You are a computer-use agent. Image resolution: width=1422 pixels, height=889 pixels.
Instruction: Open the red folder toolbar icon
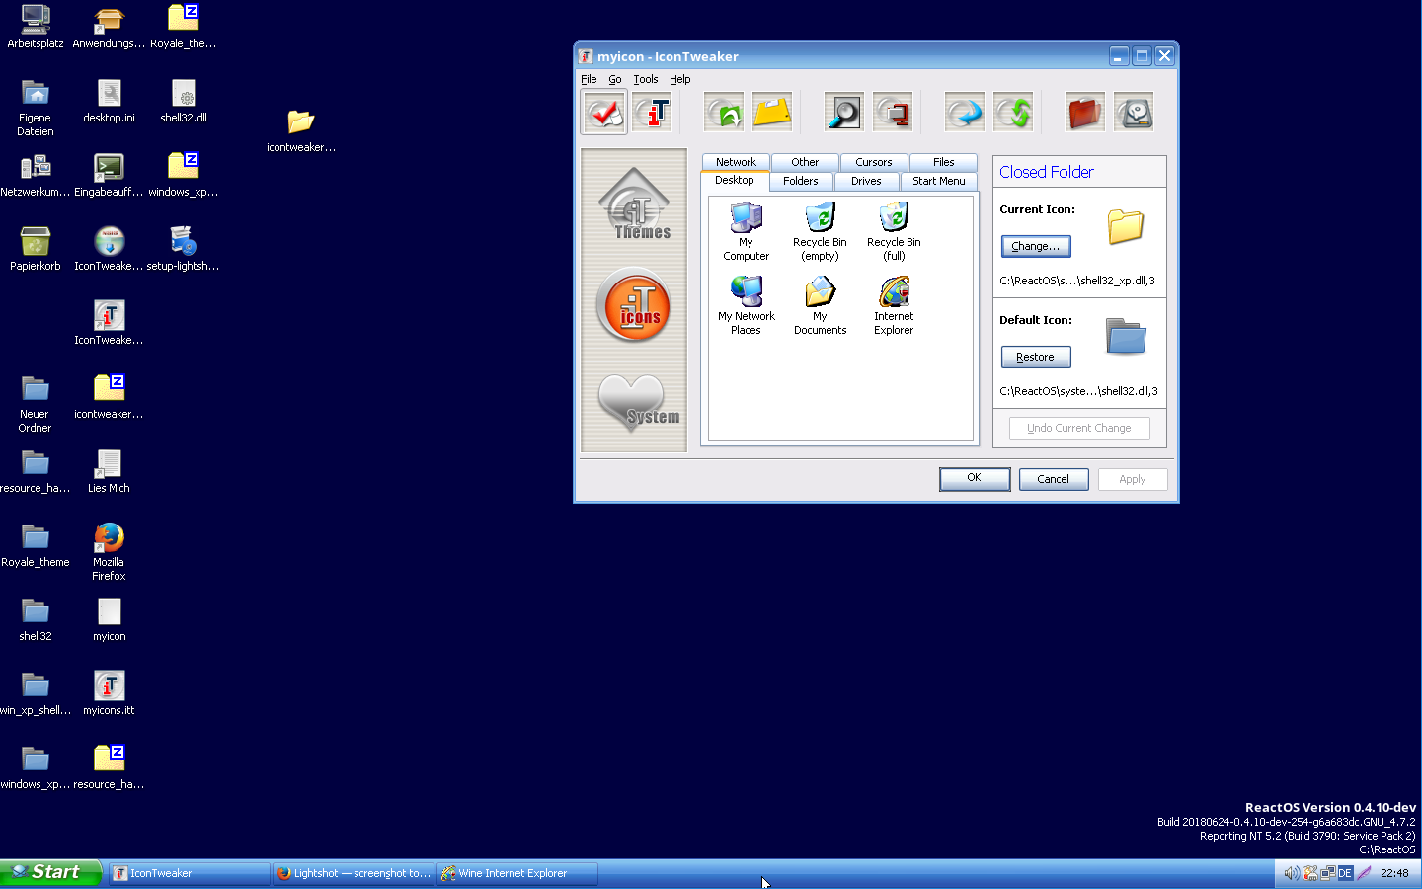[1085, 111]
